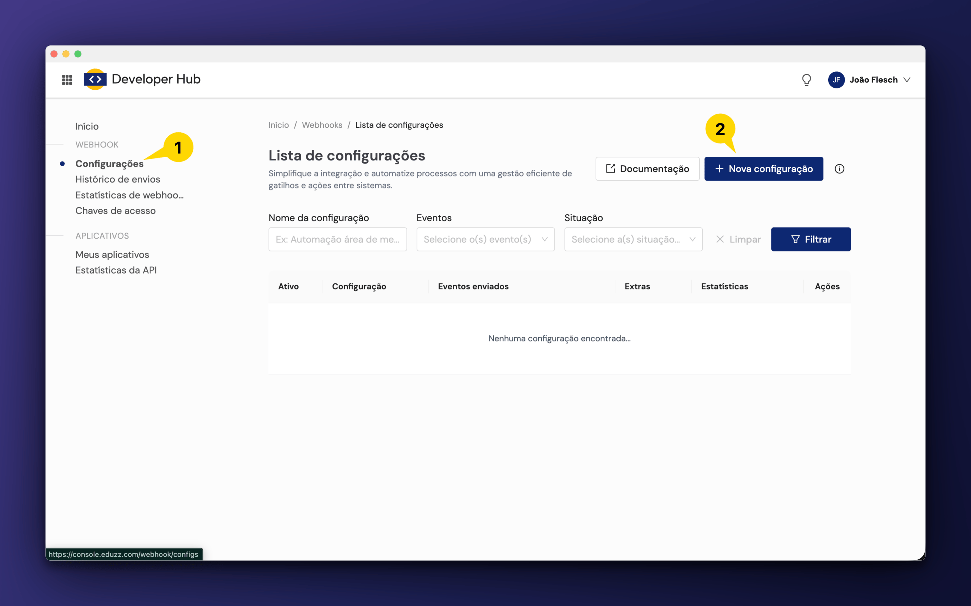Click the Webhooks breadcrumb link
The height and width of the screenshot is (606, 971).
[322, 125]
